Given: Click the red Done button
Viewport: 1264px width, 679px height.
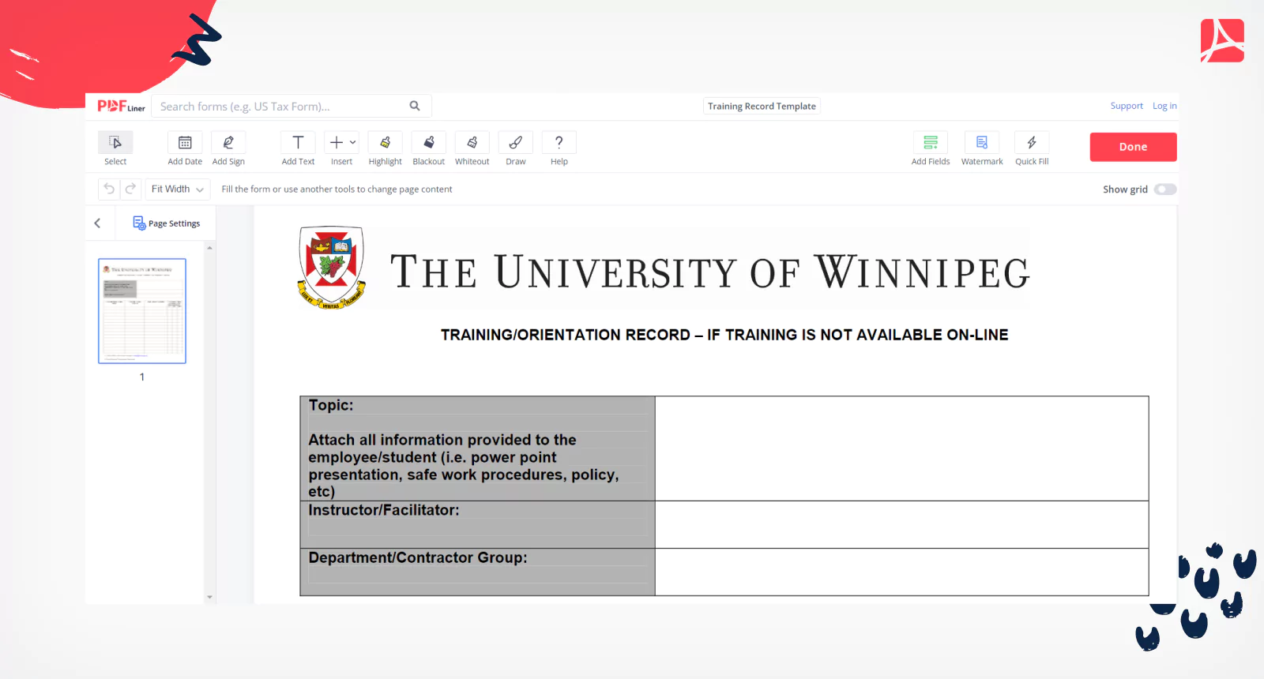Looking at the screenshot, I should click(1133, 147).
